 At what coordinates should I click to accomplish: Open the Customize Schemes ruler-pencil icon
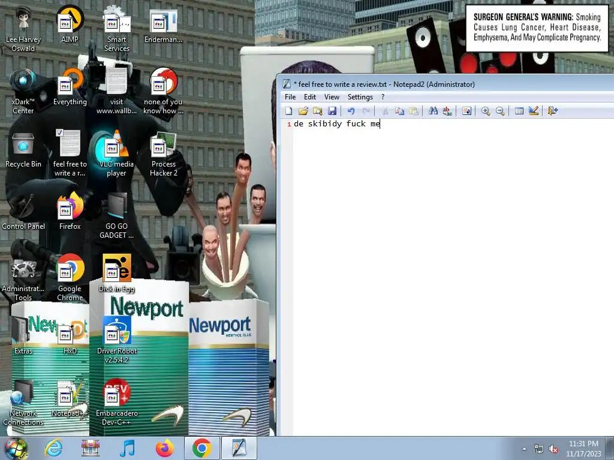[533, 111]
